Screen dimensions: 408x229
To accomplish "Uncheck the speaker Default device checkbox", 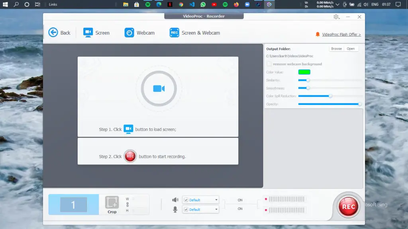I will [x=186, y=200].
